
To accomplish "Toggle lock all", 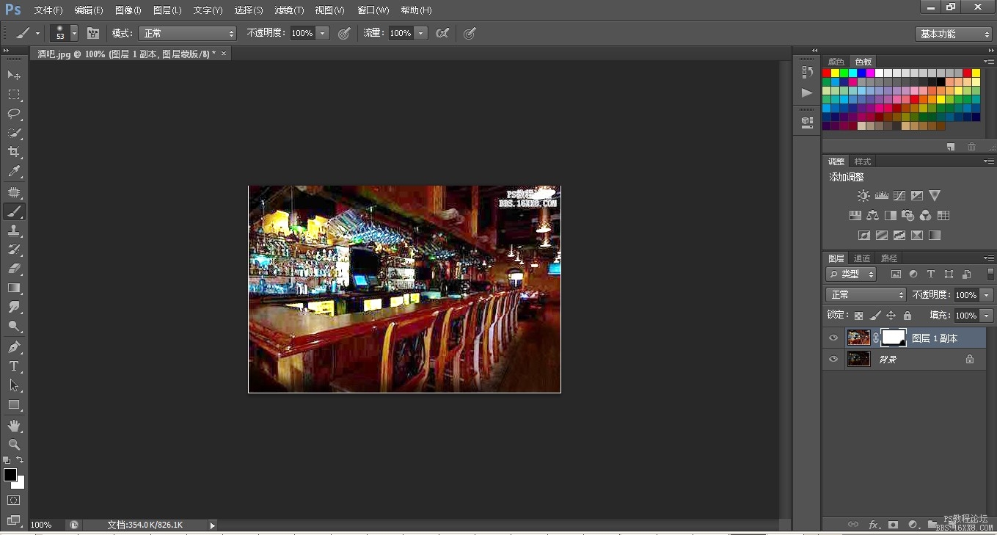I will pos(907,316).
